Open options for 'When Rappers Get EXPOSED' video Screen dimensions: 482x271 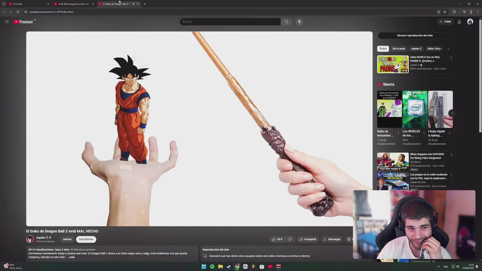coord(451,155)
